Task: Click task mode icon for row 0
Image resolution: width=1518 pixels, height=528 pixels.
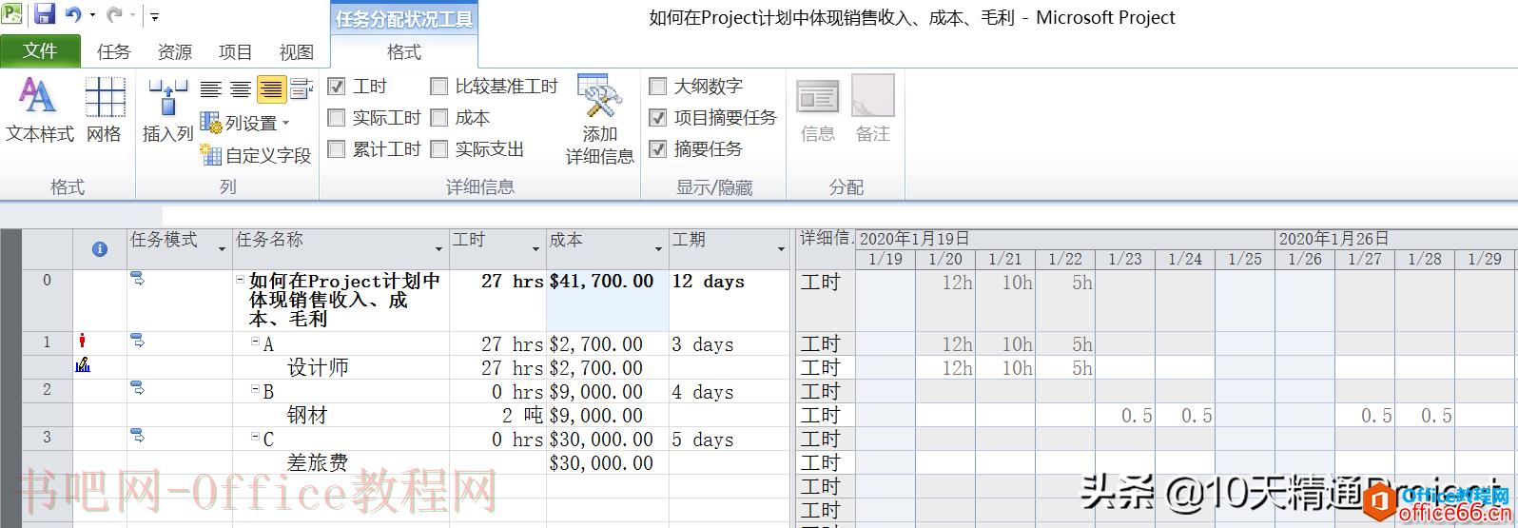Action: pyautogui.click(x=138, y=280)
